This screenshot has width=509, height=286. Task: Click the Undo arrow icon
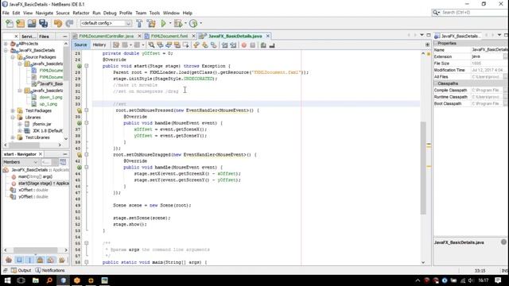[58, 23]
